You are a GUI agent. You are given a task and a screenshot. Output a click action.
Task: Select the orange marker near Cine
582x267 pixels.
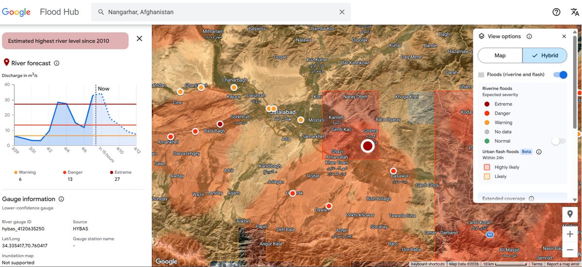(x=180, y=91)
